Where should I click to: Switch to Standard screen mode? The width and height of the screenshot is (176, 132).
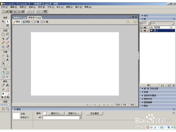tap(2, 105)
